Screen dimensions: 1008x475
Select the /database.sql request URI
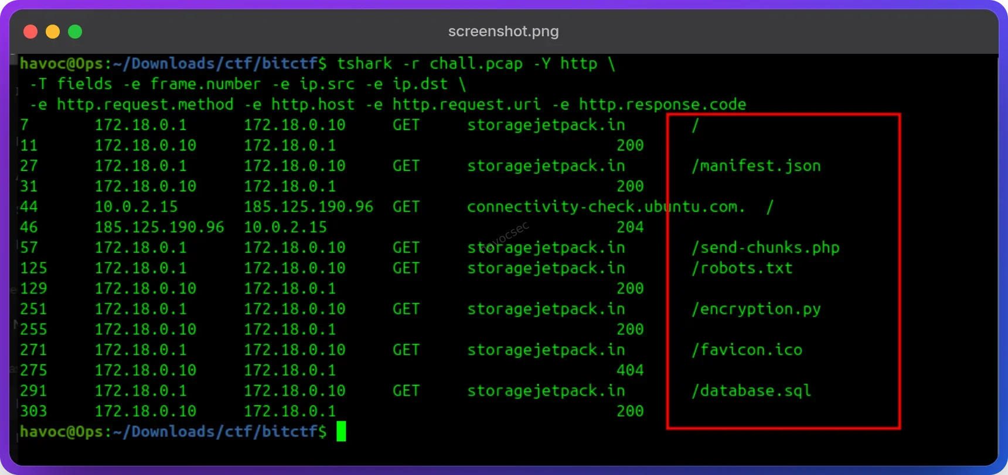tap(751, 391)
